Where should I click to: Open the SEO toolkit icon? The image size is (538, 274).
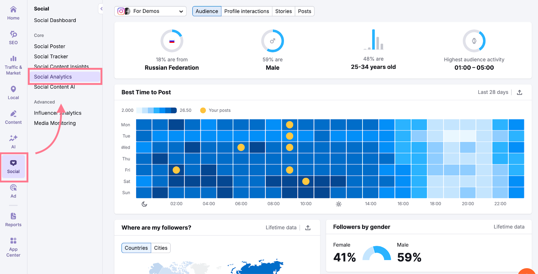click(13, 37)
